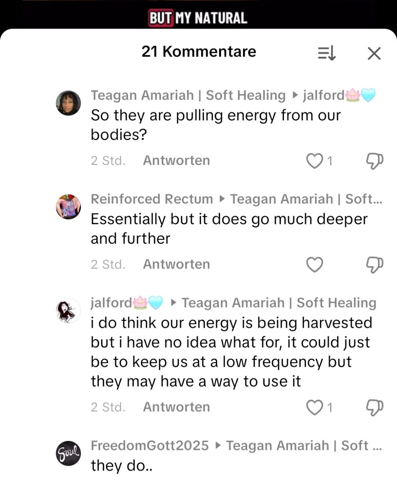Dislike Reinforced Rectum's comment
The width and height of the screenshot is (397, 480).
coord(374,265)
